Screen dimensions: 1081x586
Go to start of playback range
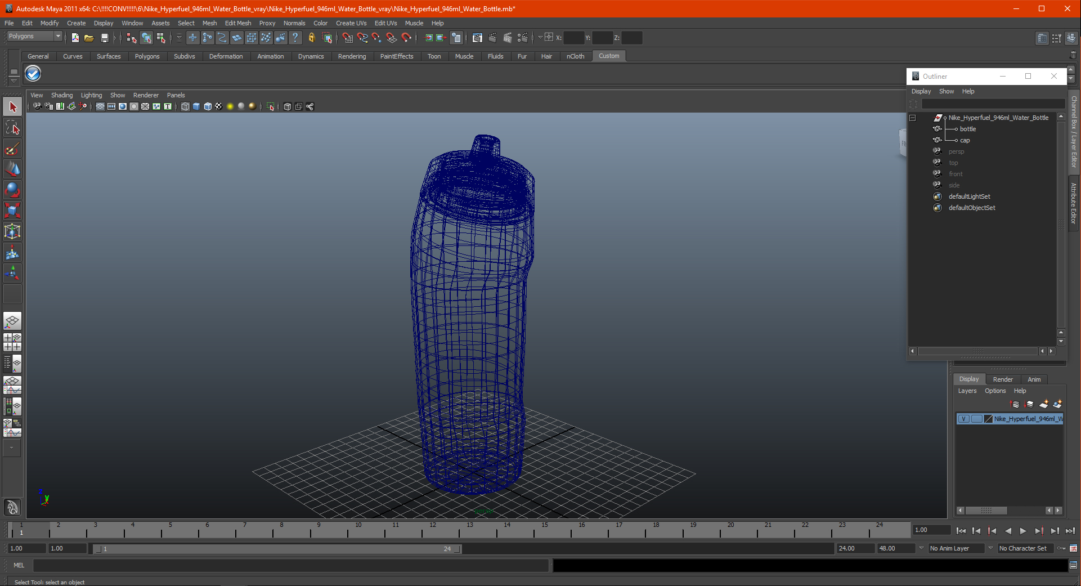coord(961,531)
